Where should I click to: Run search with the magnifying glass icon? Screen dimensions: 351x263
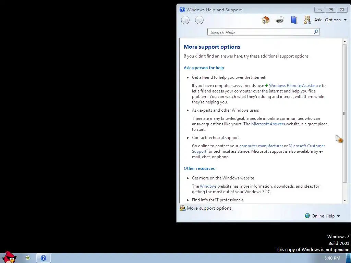(x=316, y=32)
